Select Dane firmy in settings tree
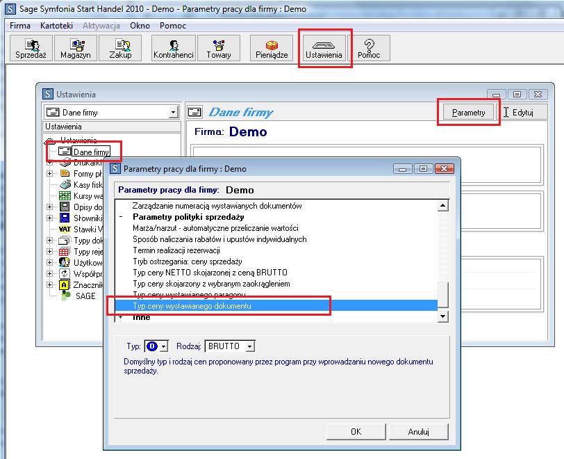The height and width of the screenshot is (459, 564). pyautogui.click(x=91, y=152)
